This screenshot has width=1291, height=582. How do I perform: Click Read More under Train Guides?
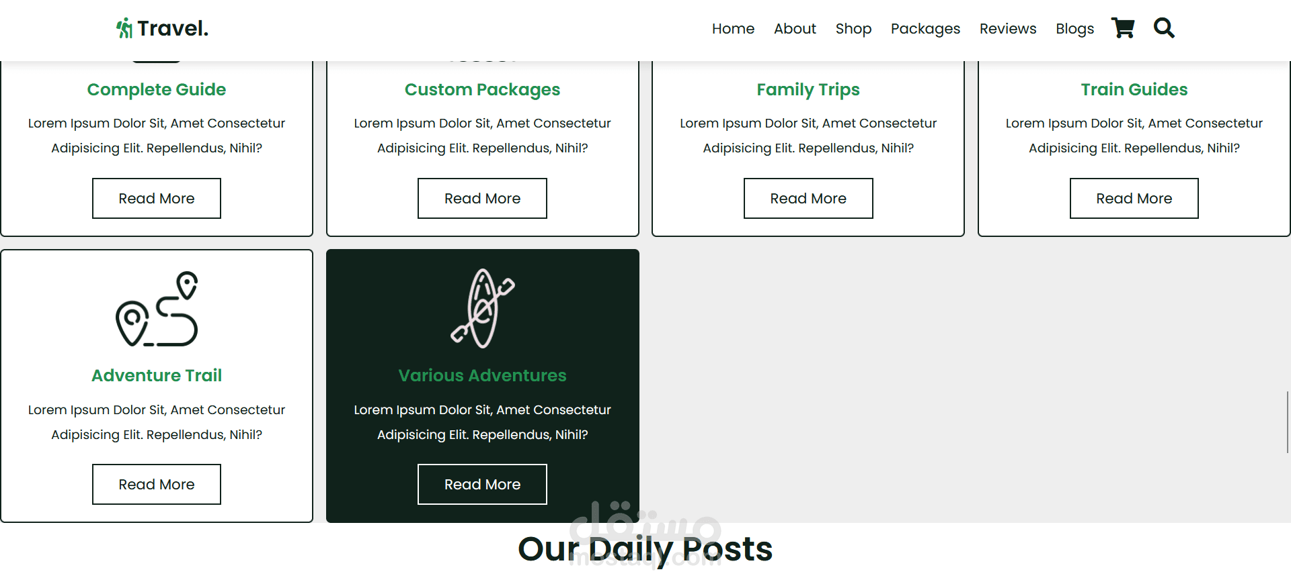(x=1134, y=199)
